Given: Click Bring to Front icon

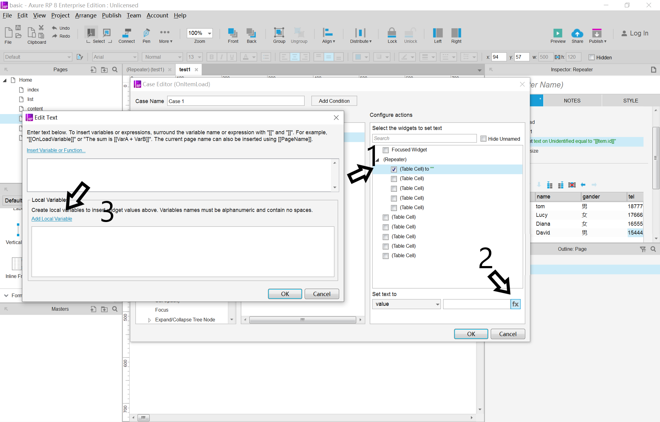Looking at the screenshot, I should [233, 33].
